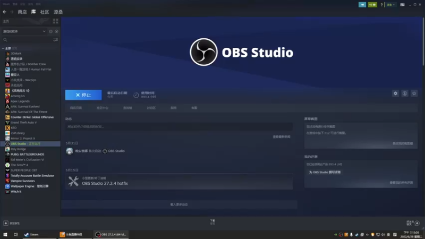This screenshot has height=239, width=425.
Task: Open the 社区 community tab
Action: click(x=45, y=12)
